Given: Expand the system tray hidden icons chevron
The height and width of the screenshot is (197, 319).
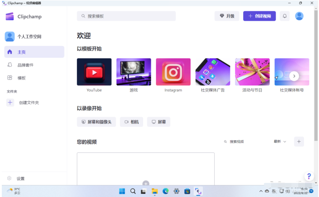Looking at the screenshot, I should pyautogui.click(x=261, y=191).
